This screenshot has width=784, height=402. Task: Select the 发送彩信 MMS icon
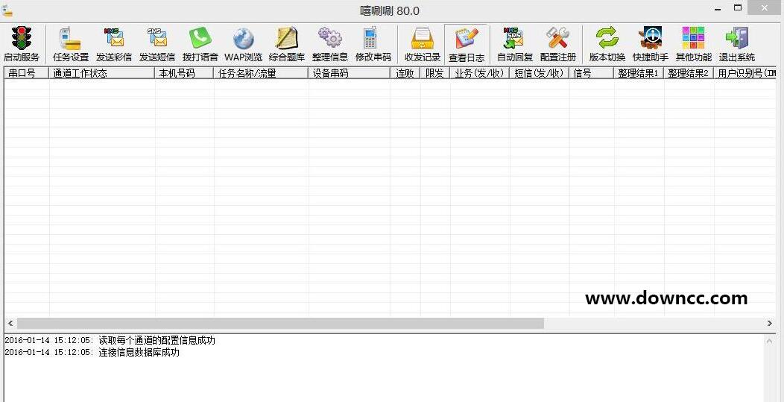[x=114, y=39]
